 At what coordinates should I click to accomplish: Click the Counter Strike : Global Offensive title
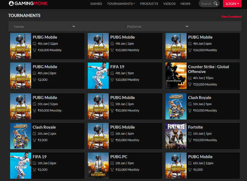(208, 69)
